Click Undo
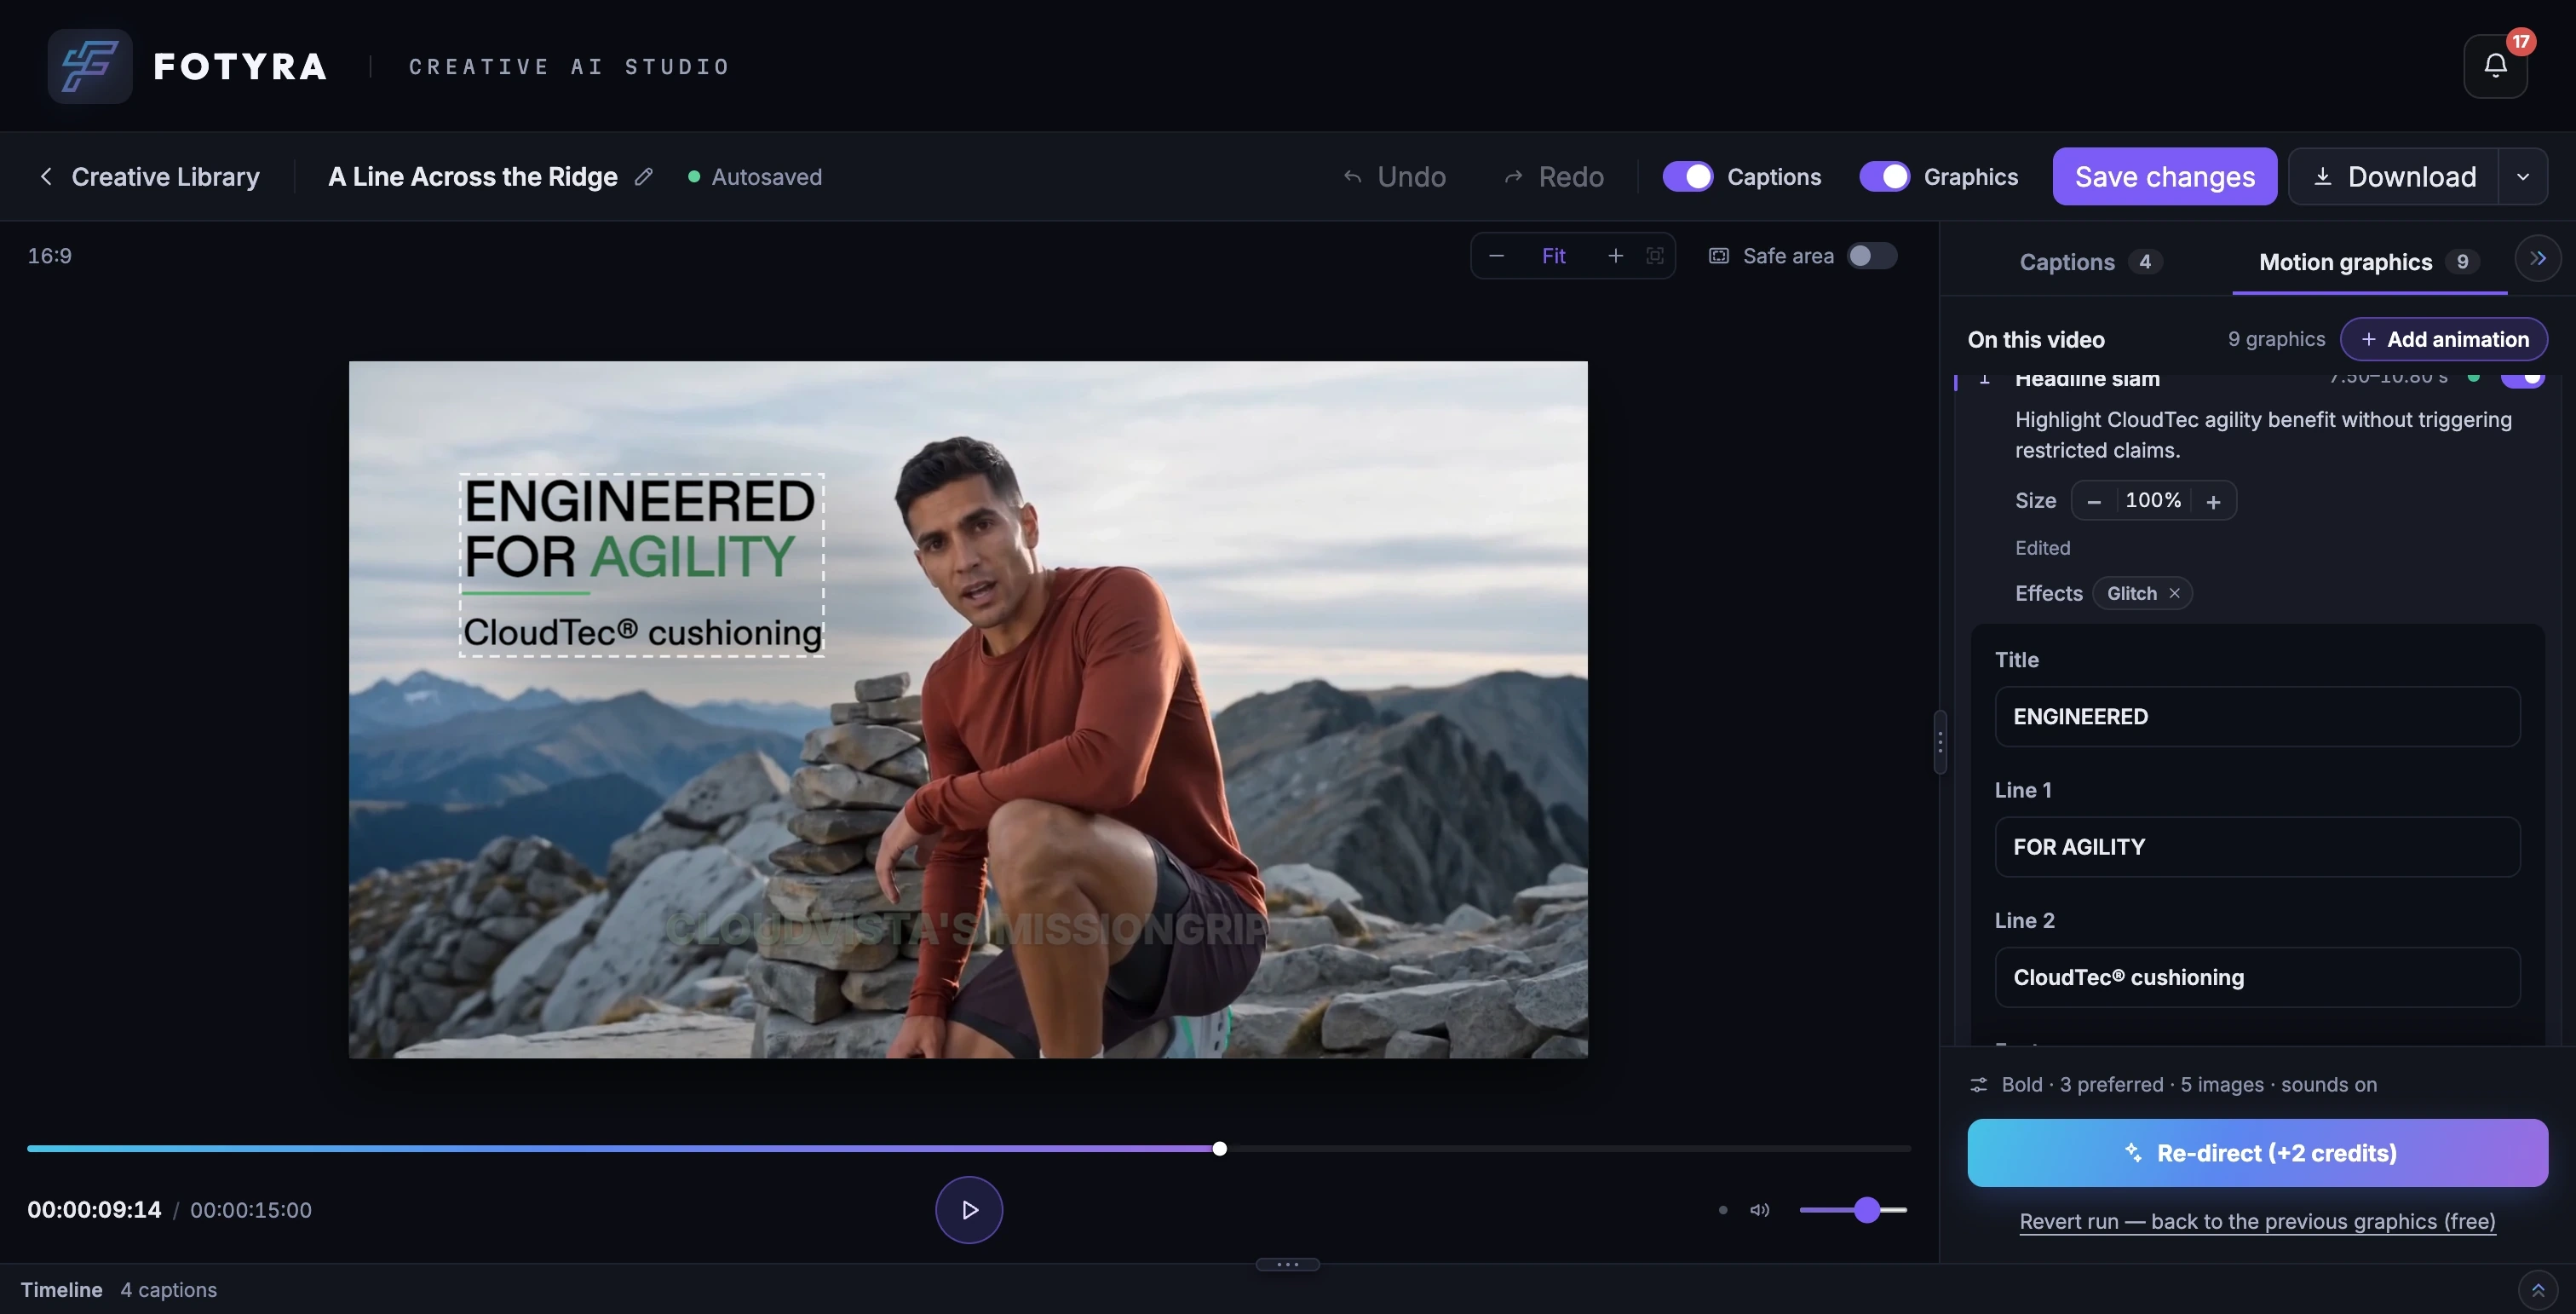The height and width of the screenshot is (1314, 2576). click(x=1394, y=177)
